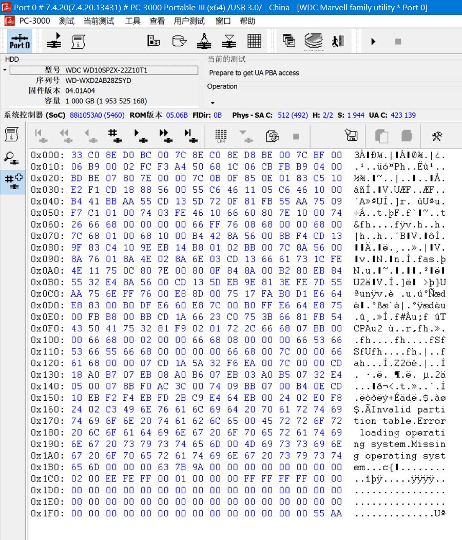The image size is (462, 540).
Task: Start the test with the play icon
Action: 373,42
